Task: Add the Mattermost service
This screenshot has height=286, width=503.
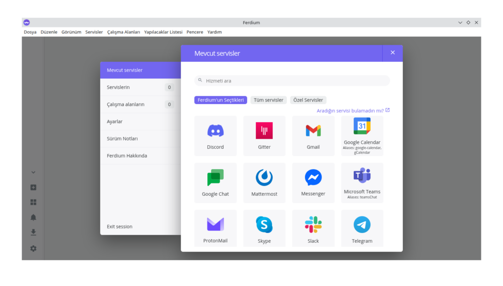Action: click(264, 182)
